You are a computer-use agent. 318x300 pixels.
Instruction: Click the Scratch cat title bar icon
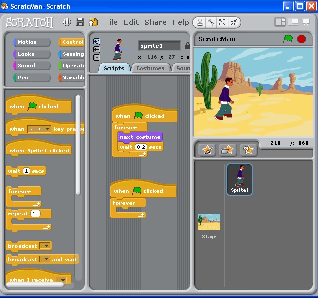[5, 6]
